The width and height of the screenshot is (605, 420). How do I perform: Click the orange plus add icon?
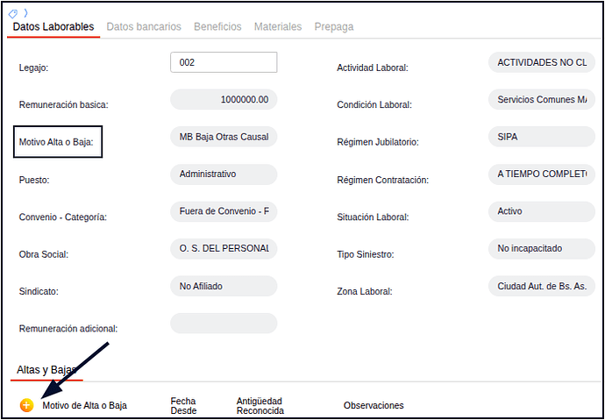(x=26, y=405)
